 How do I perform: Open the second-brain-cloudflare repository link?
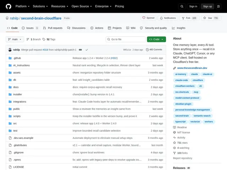(41, 18)
